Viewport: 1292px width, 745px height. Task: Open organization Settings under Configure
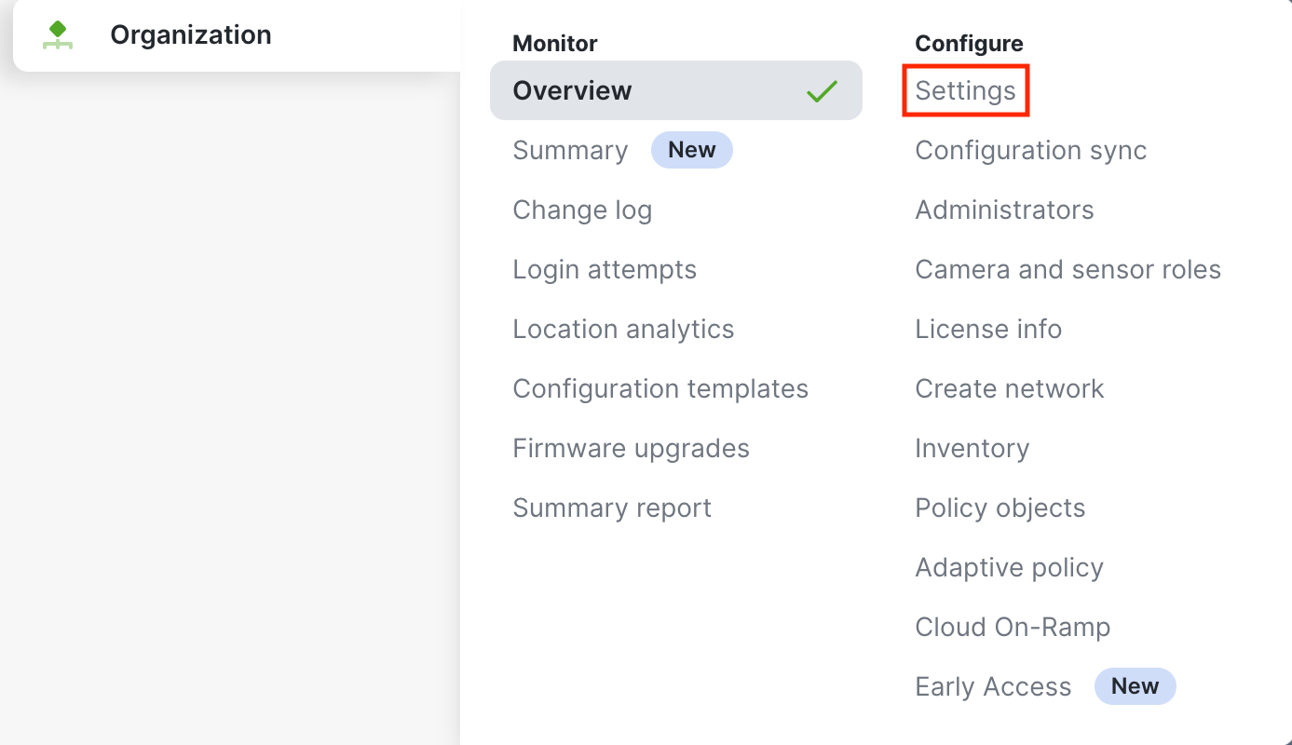click(x=965, y=91)
